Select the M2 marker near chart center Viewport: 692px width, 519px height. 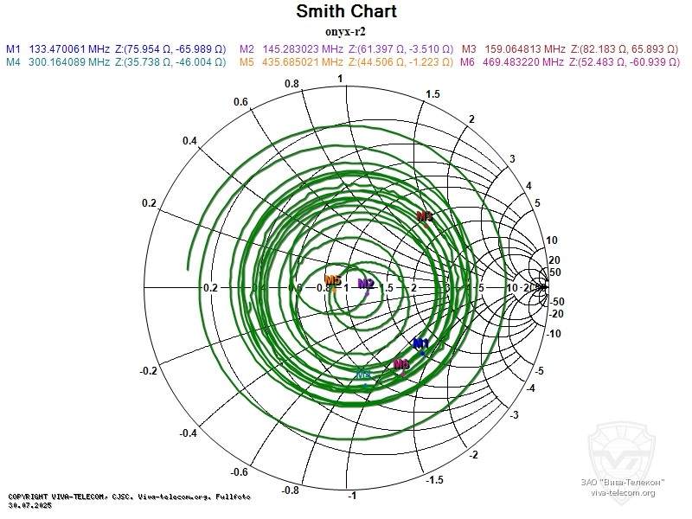[x=366, y=284]
